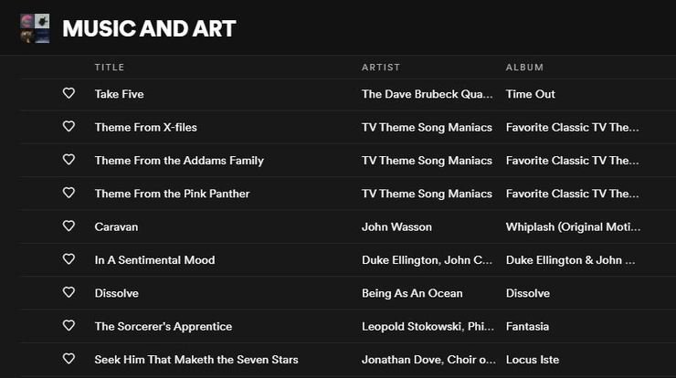
Task: Like In A Sentimental Mood
Action: 69,259
